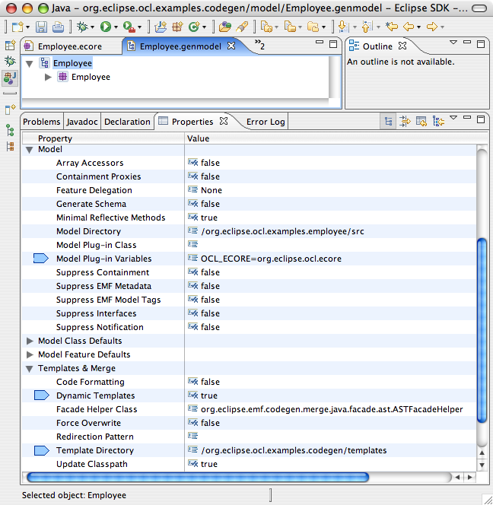493x505 pixels.
Task: Click the Value column header
Action: click(336, 138)
